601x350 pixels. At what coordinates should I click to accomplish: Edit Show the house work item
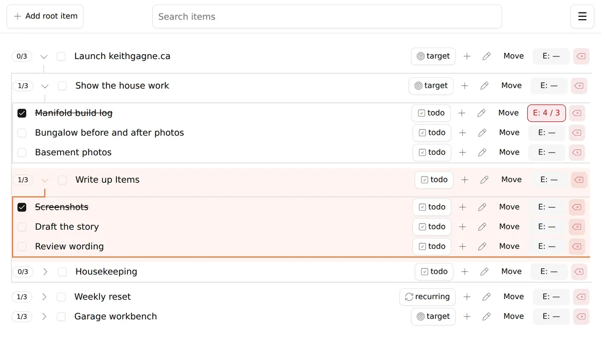(484, 86)
